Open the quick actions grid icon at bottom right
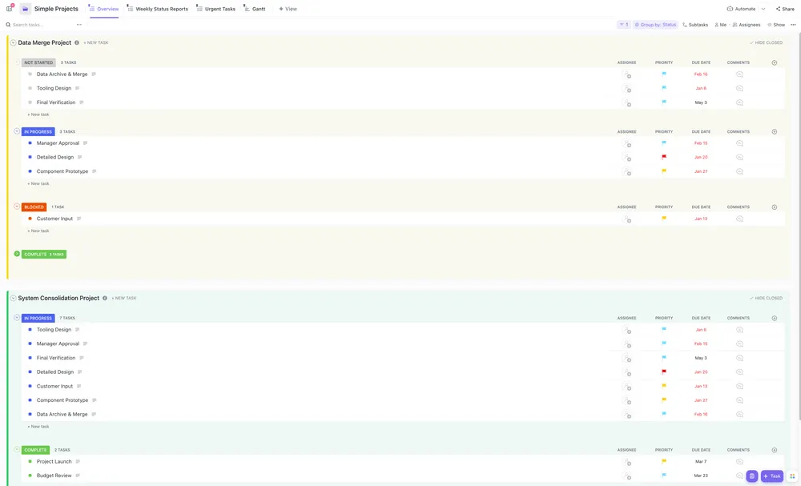This screenshot has height=486, width=801. [x=792, y=476]
